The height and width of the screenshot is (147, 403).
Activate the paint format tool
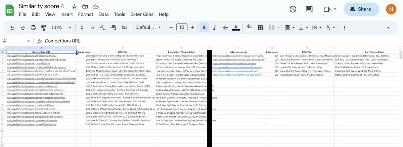(43, 28)
